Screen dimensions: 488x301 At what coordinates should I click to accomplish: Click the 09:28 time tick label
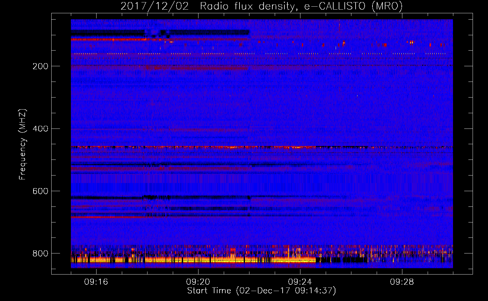pyautogui.click(x=402, y=282)
